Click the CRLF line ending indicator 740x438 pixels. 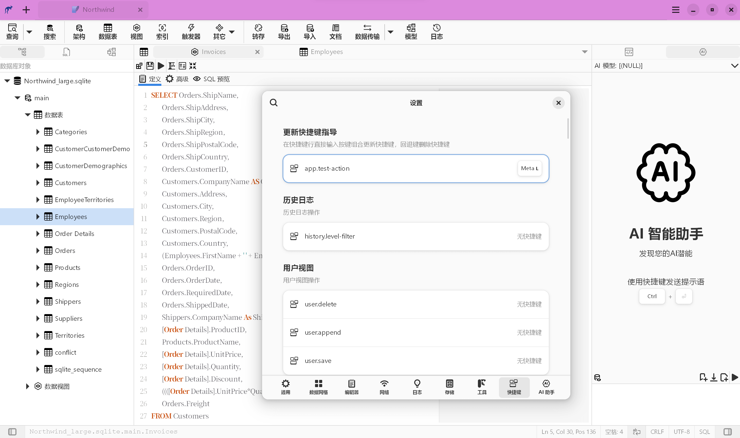[x=657, y=432]
